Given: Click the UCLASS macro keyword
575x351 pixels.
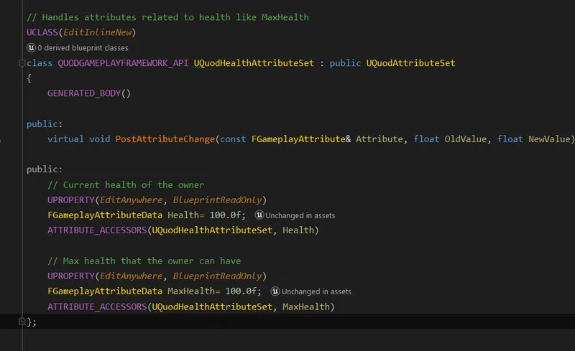Looking at the screenshot, I should tap(42, 32).
